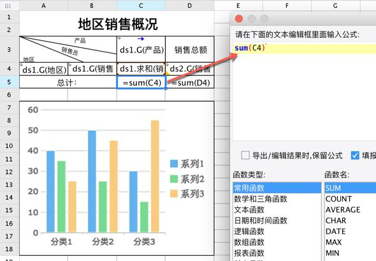The image size is (376, 261).
Task: Select 报表函数 function type
Action: tap(277, 253)
